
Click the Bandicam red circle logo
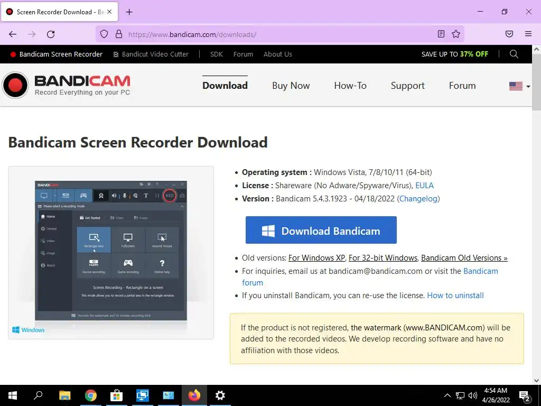coord(15,85)
